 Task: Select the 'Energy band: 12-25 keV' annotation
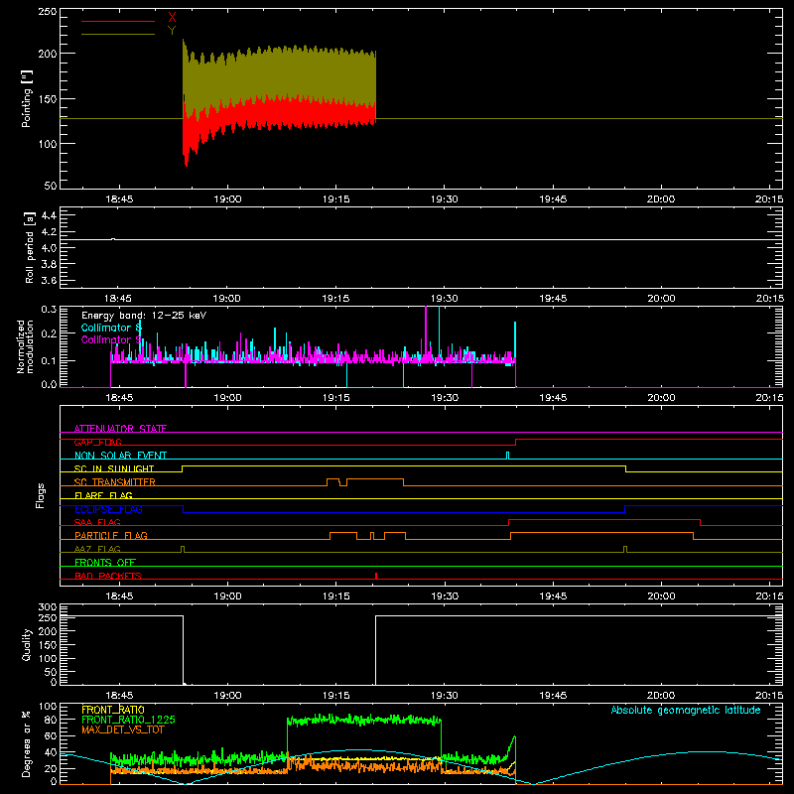coord(144,316)
